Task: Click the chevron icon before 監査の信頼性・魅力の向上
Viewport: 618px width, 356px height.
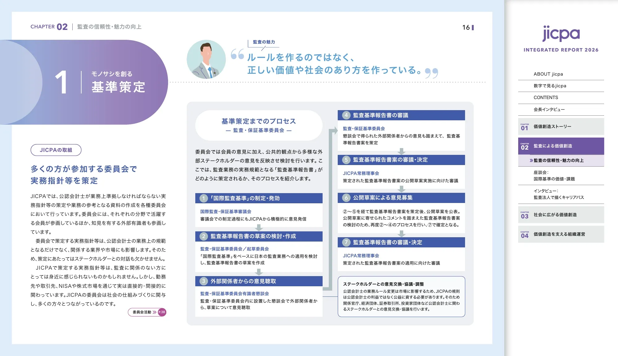Action: 531,160
